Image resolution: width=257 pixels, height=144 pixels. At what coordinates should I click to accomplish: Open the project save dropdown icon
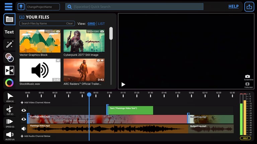(21, 7)
